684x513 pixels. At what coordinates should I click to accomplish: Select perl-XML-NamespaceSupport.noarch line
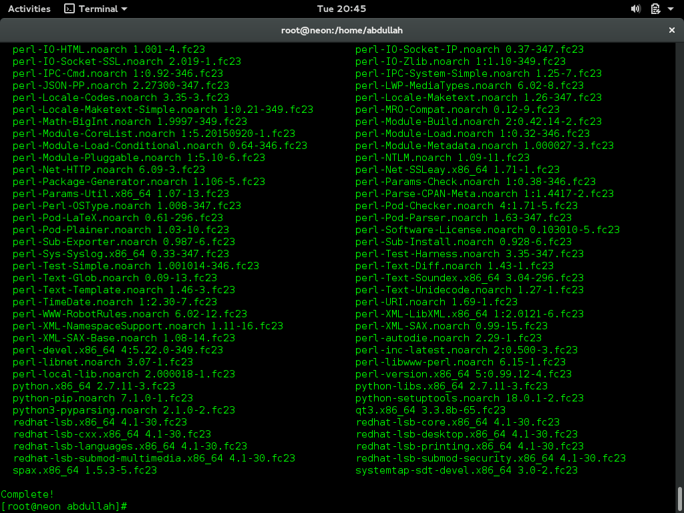148,326
